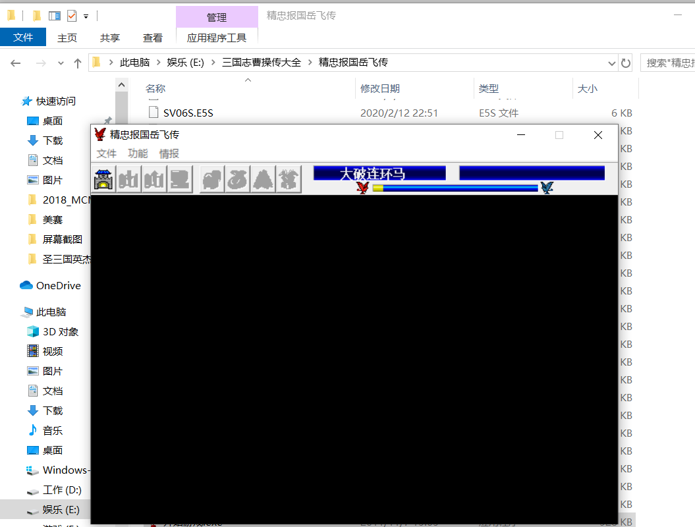Open the 情报 menu in the game window

click(169, 153)
